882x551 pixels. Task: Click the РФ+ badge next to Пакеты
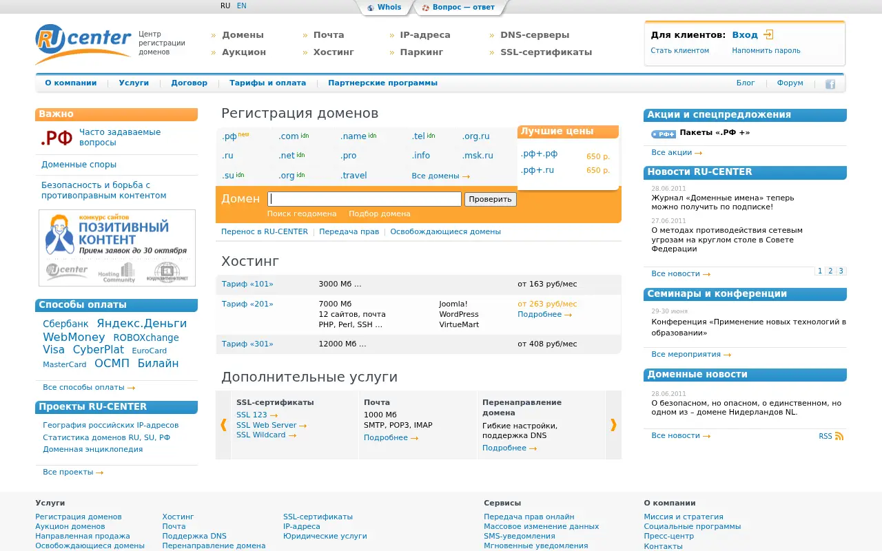664,134
